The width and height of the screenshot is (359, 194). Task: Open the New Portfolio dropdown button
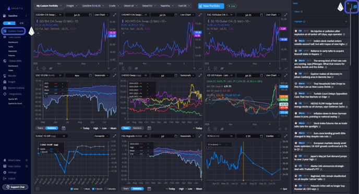click(x=211, y=6)
